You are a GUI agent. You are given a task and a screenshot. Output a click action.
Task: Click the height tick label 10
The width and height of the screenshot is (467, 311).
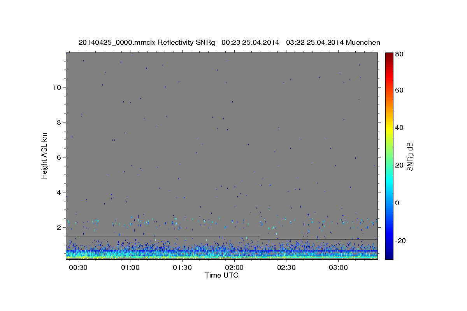[x=57, y=87]
